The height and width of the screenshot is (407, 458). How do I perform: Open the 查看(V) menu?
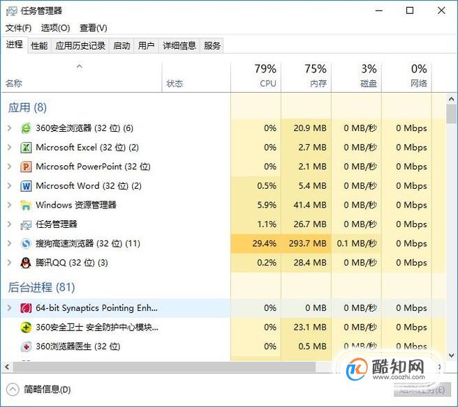94,28
